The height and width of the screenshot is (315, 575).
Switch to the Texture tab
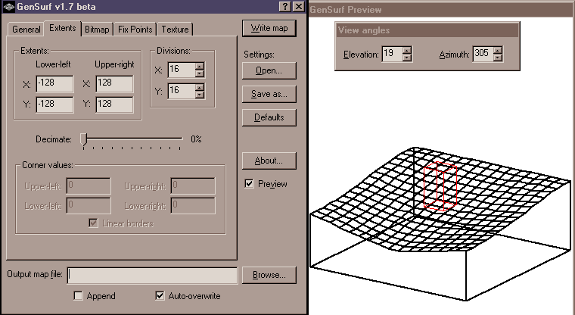click(175, 30)
